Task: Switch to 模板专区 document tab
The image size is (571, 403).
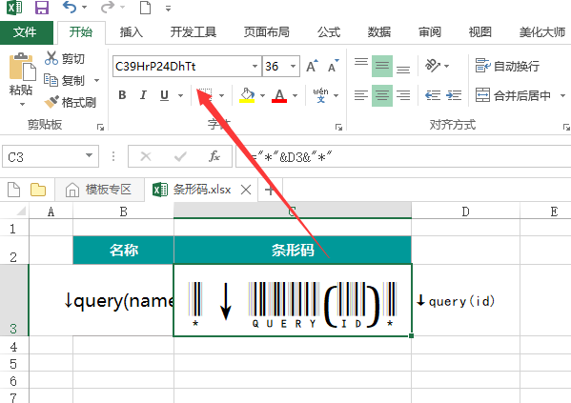Action: tap(99, 190)
